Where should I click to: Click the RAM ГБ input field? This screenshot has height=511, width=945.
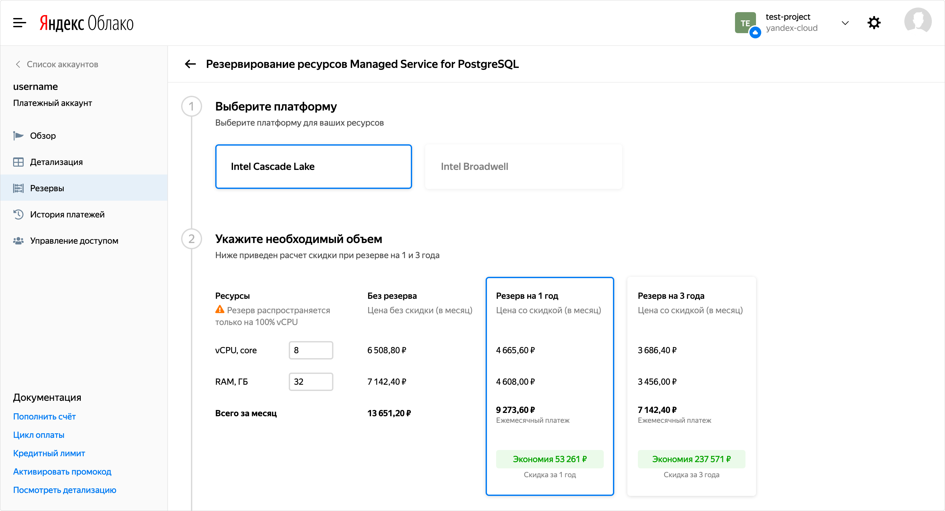click(311, 381)
